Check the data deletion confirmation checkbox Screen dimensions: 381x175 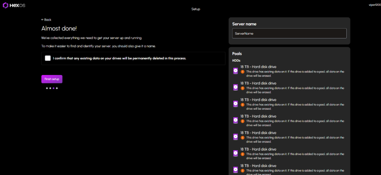pyautogui.click(x=48, y=58)
